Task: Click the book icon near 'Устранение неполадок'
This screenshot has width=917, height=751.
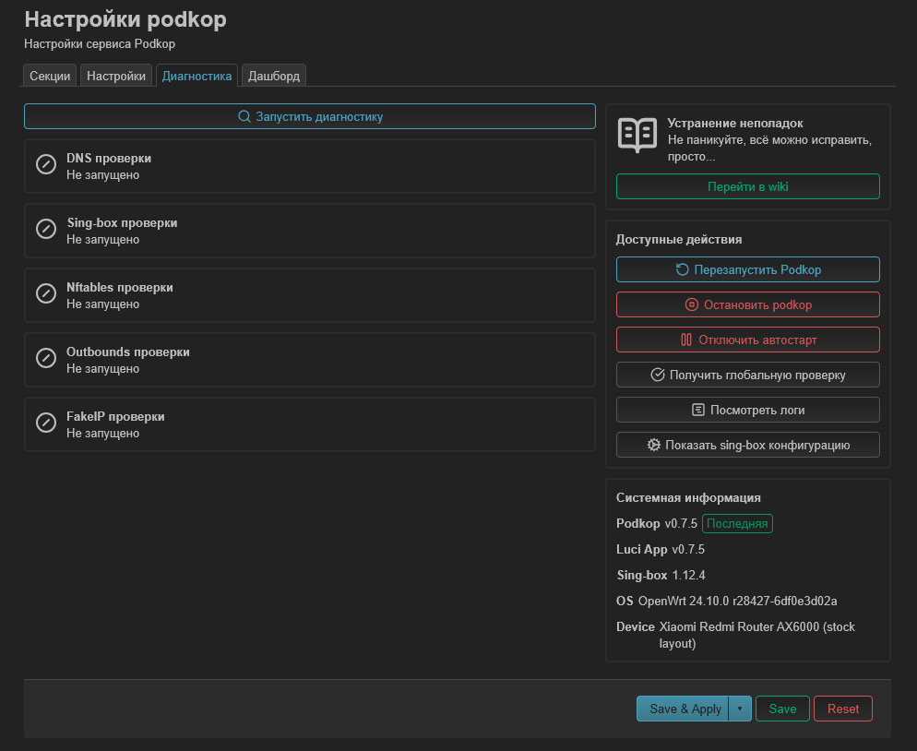Action: click(635, 136)
